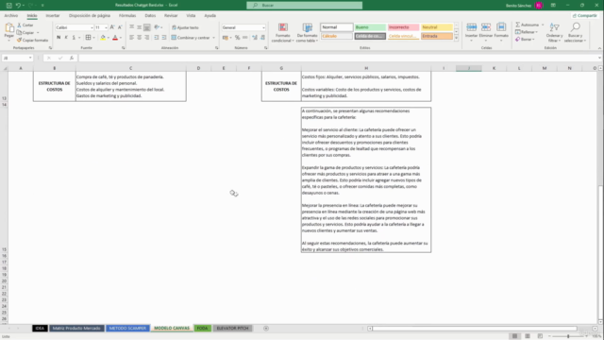Open the font color dropdown arrow
Viewport: 604px width, 340px height.
tap(121, 38)
